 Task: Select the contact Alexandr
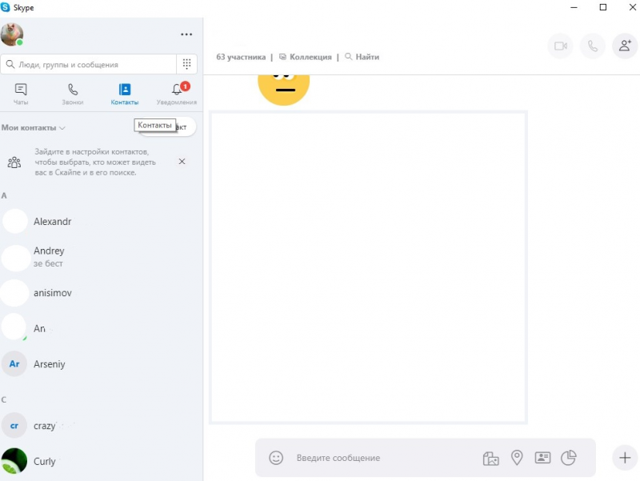click(102, 222)
